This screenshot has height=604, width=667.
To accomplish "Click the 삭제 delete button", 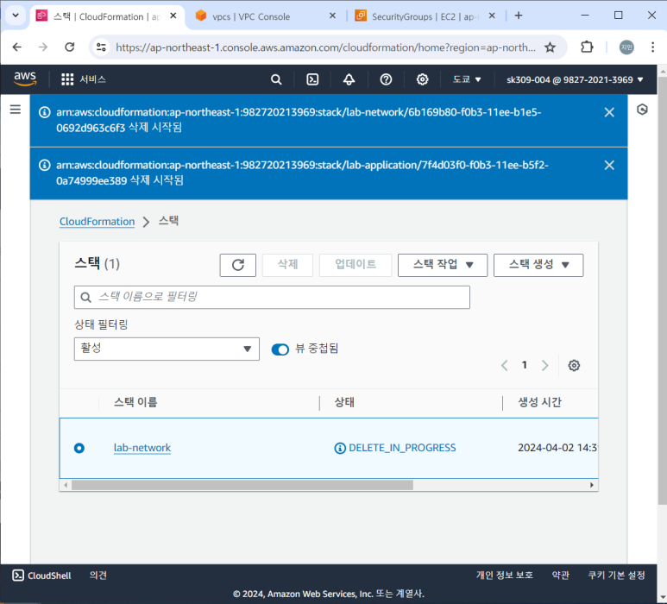I will (x=287, y=265).
